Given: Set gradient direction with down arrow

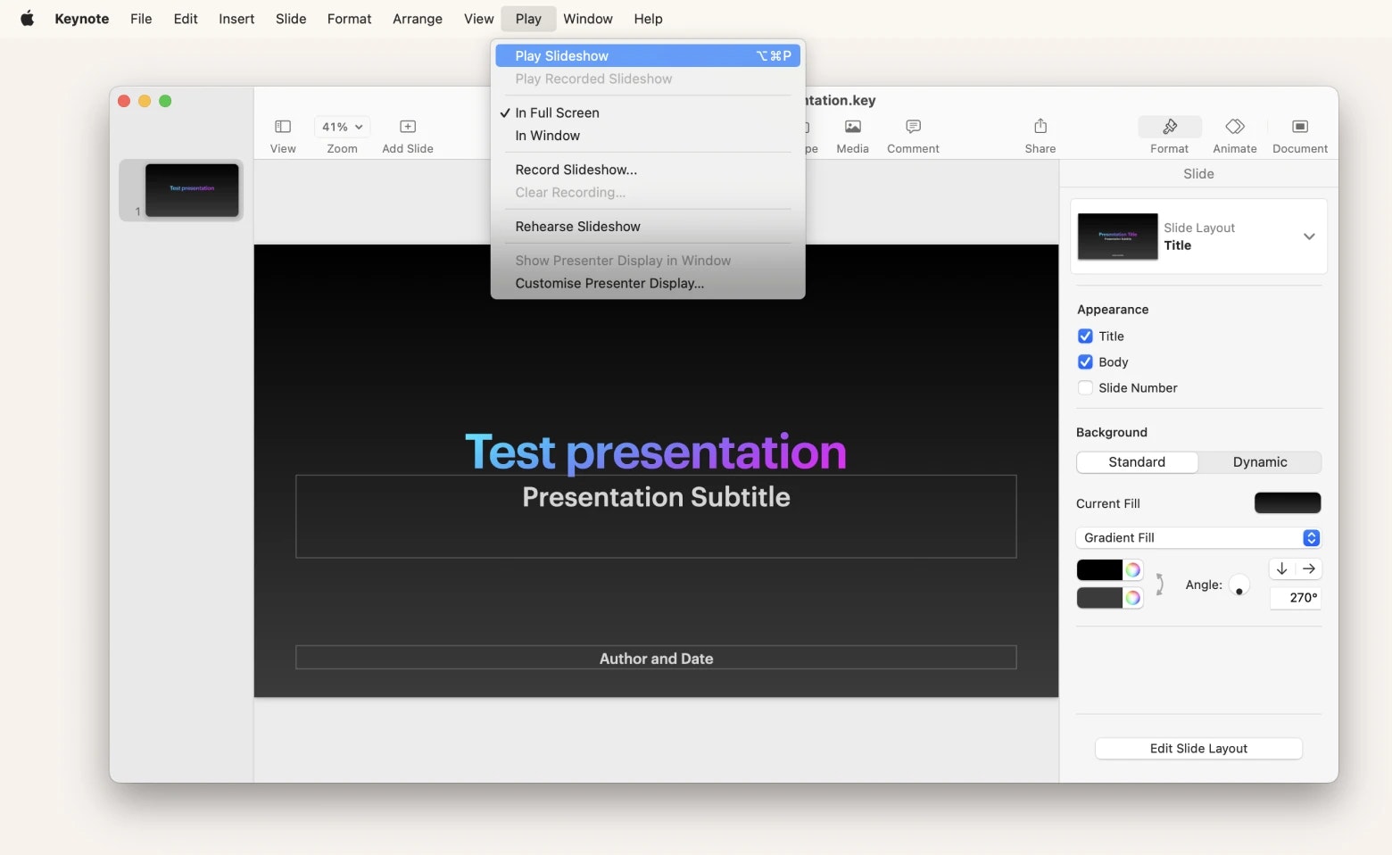Looking at the screenshot, I should pyautogui.click(x=1282, y=569).
